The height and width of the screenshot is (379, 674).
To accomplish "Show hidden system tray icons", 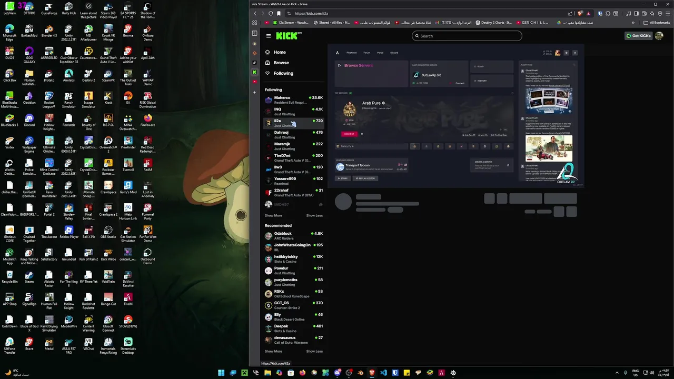I will [x=617, y=373].
